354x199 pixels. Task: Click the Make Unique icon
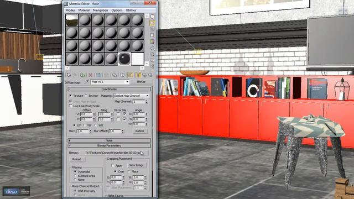click(x=106, y=75)
